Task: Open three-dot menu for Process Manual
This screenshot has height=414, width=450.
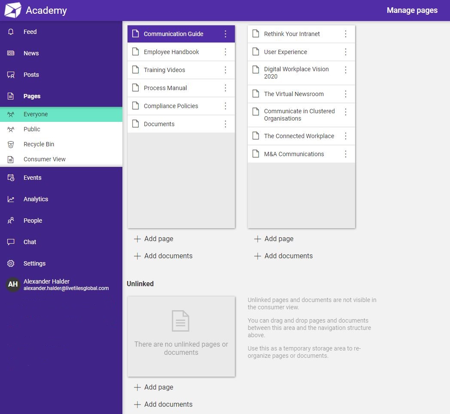Action: [x=225, y=88]
